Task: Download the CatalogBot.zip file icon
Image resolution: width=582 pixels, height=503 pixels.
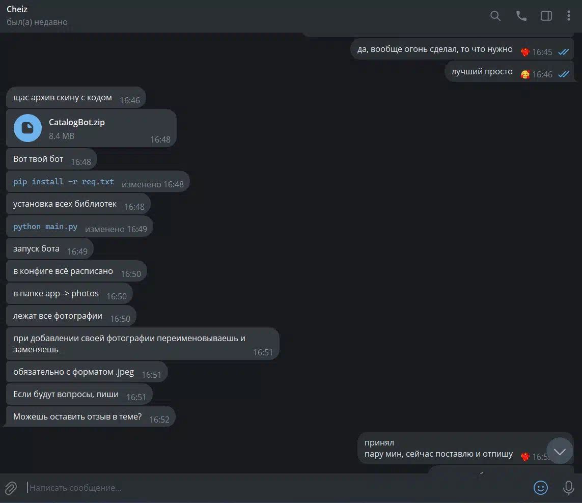Action: 27,128
